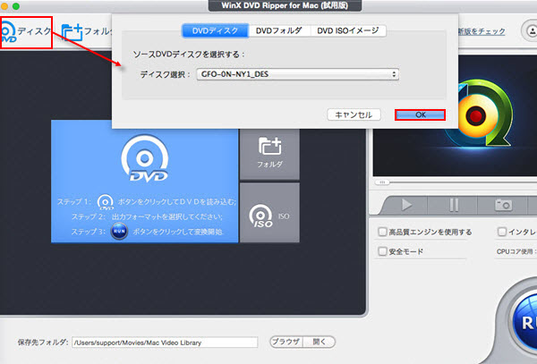Select the フォルダ tile in main panel

point(269,154)
